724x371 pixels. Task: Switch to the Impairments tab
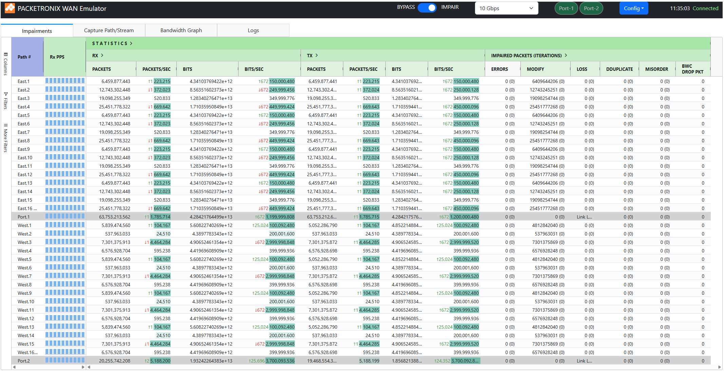(x=37, y=31)
